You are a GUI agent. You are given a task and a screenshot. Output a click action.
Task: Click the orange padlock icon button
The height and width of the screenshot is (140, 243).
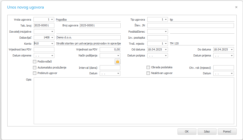point(117,61)
